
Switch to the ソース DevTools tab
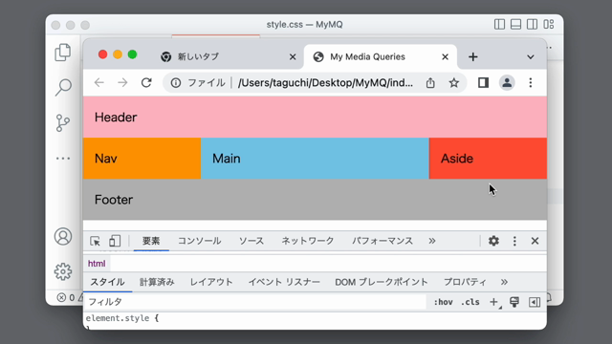[251, 241]
